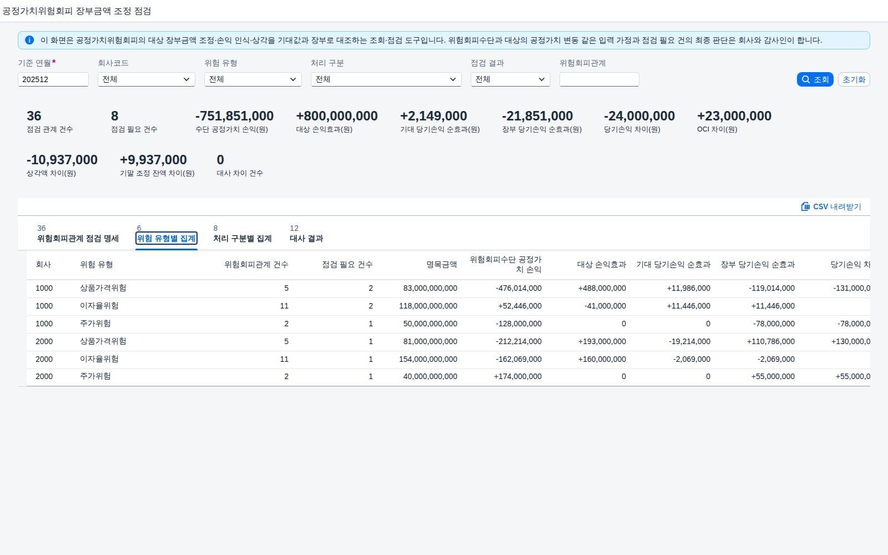Click the 대상 손익효과 column header
Viewport: 888px width, 555px height.
coord(602,265)
